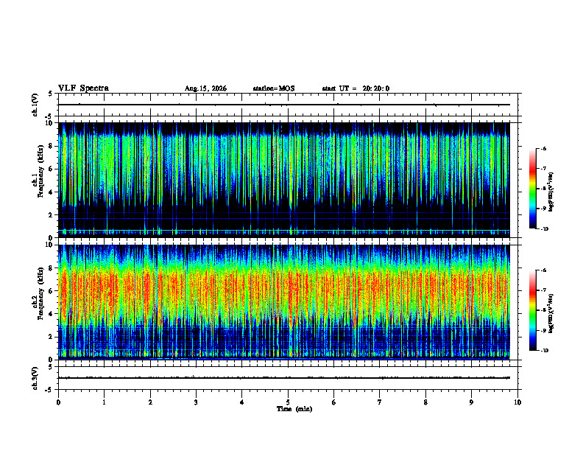Click the "station=MOS" header label
Image resolution: width=583 pixels, height=451 pixels.
tap(274, 88)
